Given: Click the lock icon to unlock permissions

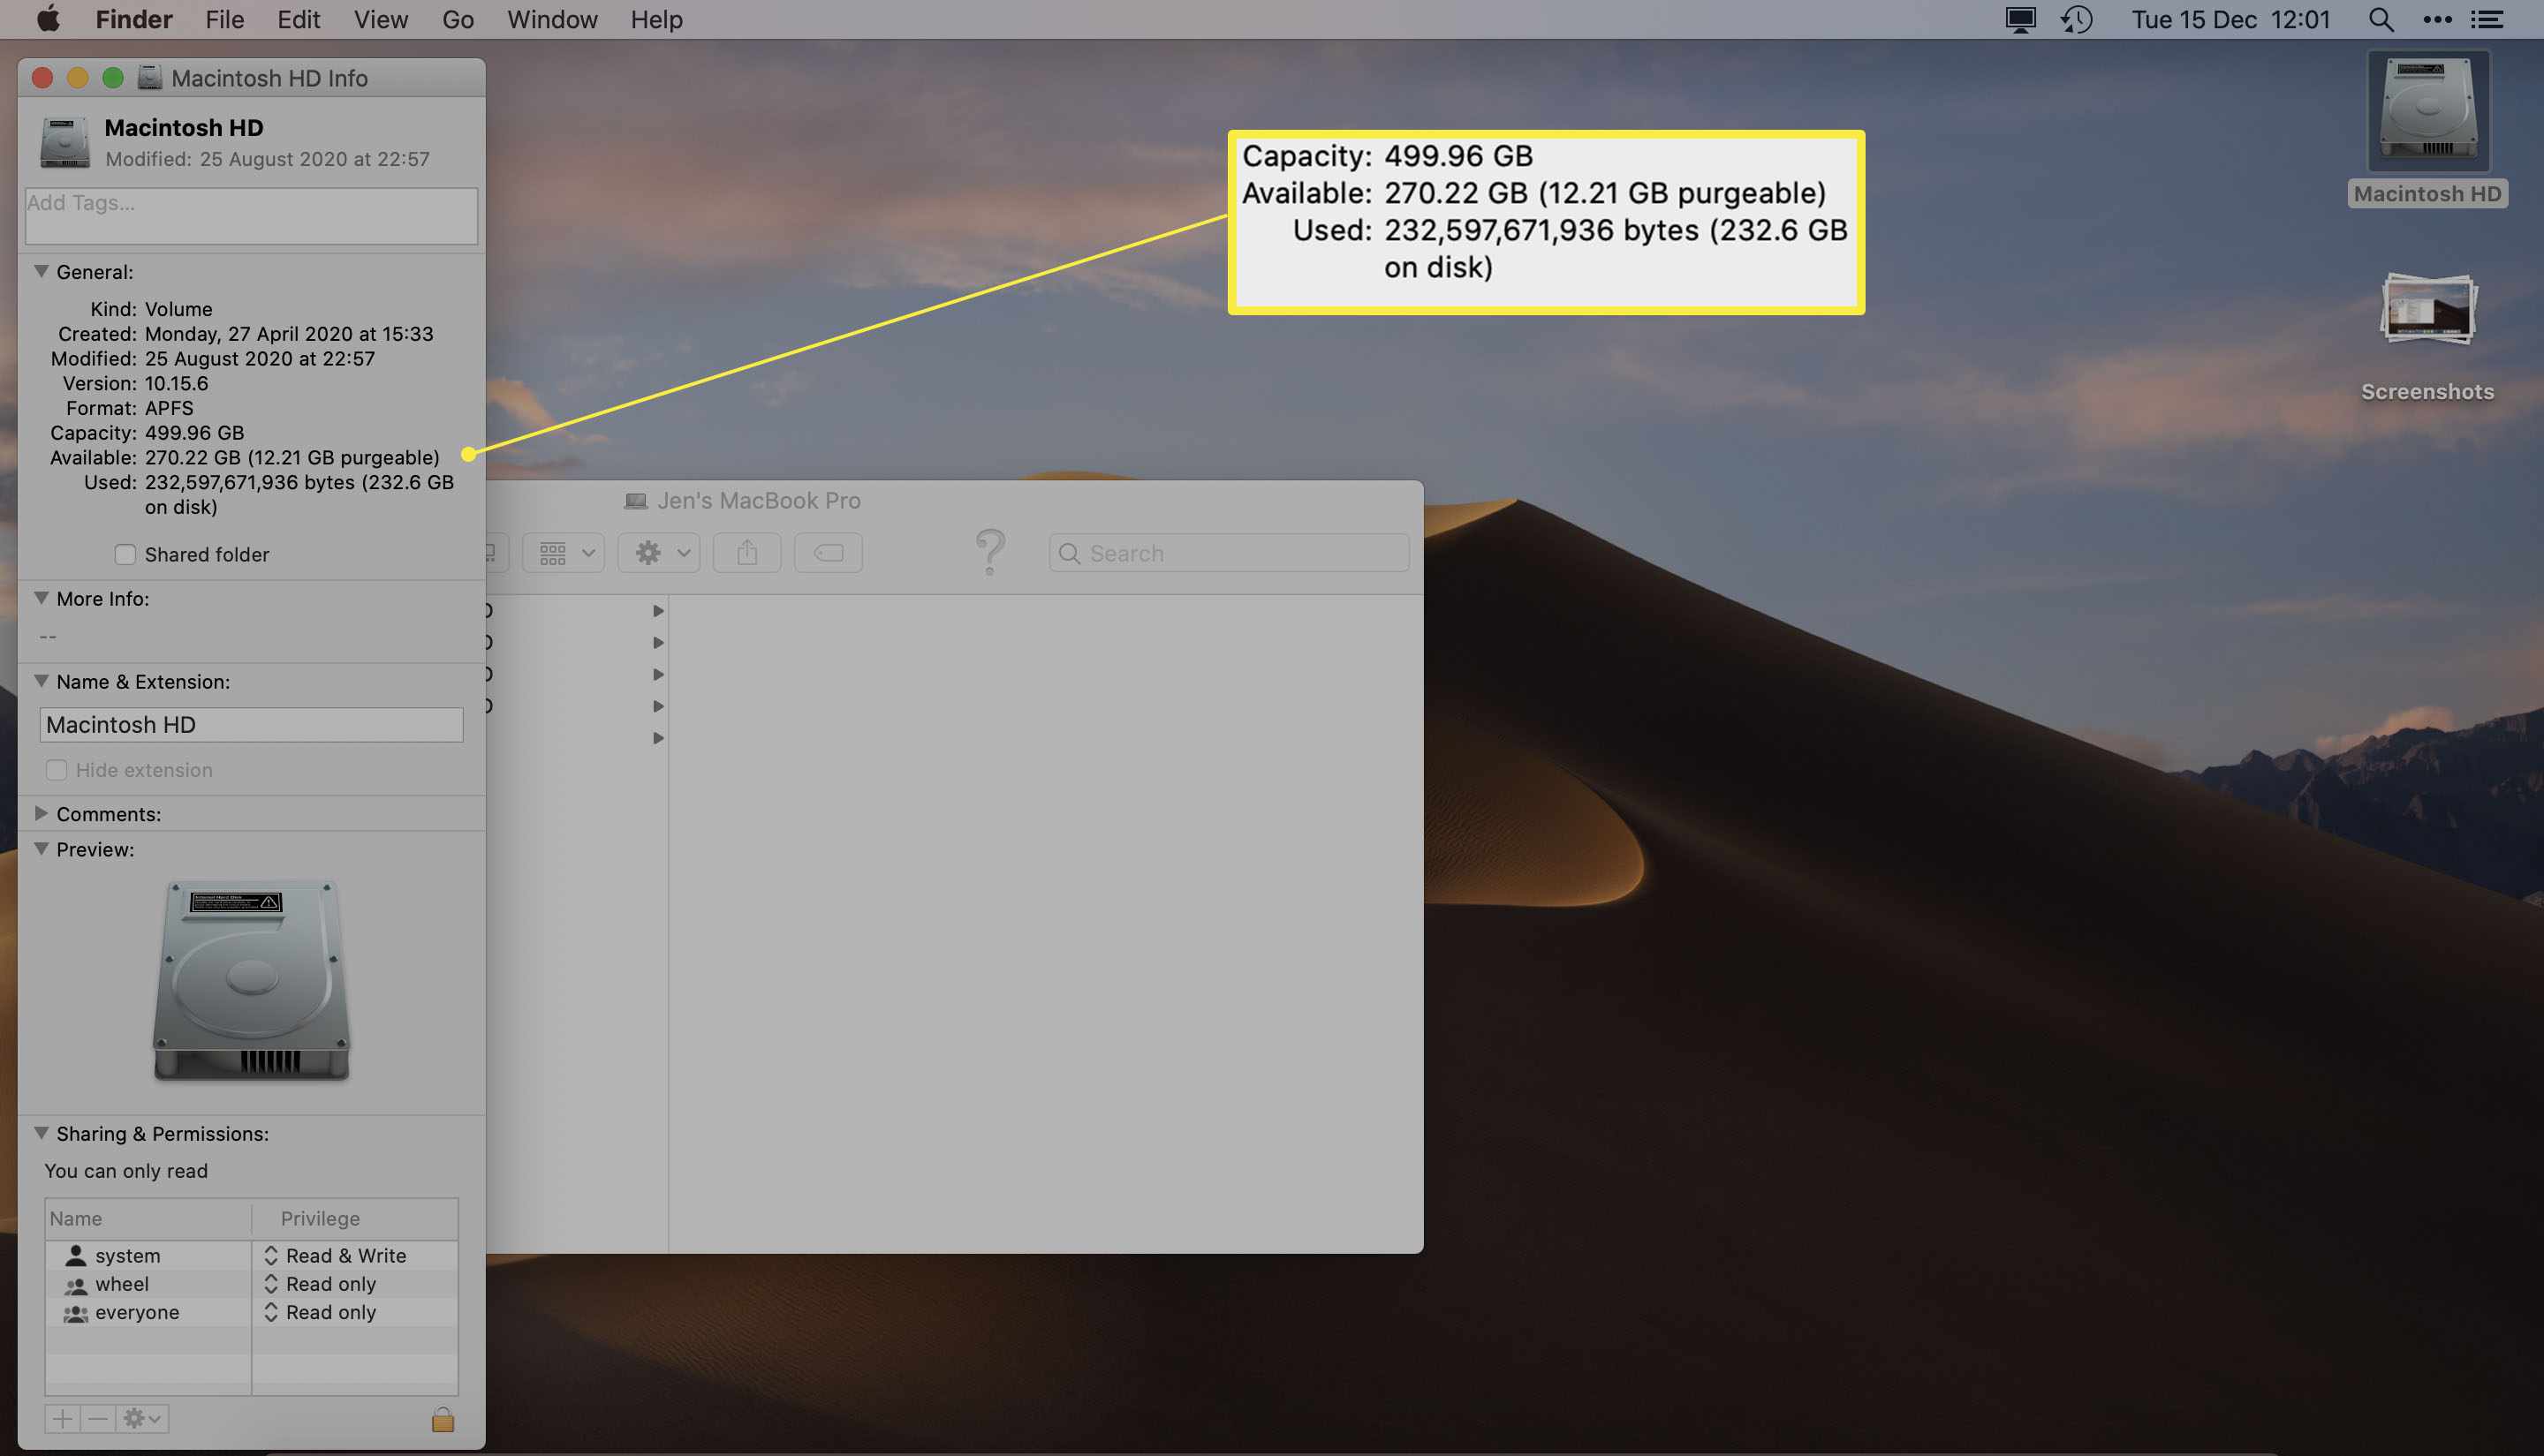Looking at the screenshot, I should [x=443, y=1419].
